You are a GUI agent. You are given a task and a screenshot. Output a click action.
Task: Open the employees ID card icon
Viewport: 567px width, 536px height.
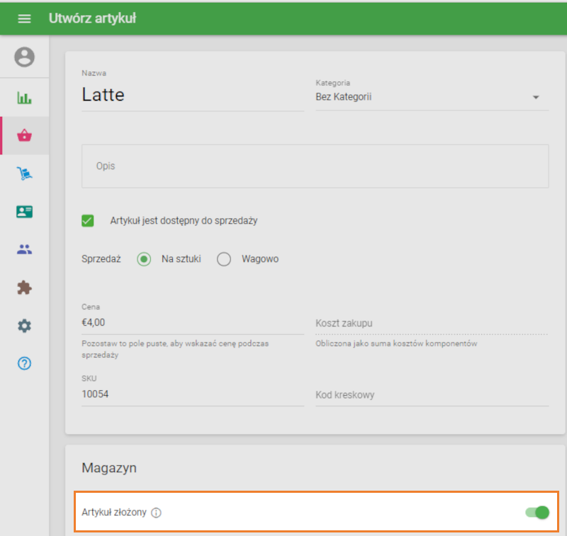pyautogui.click(x=24, y=212)
